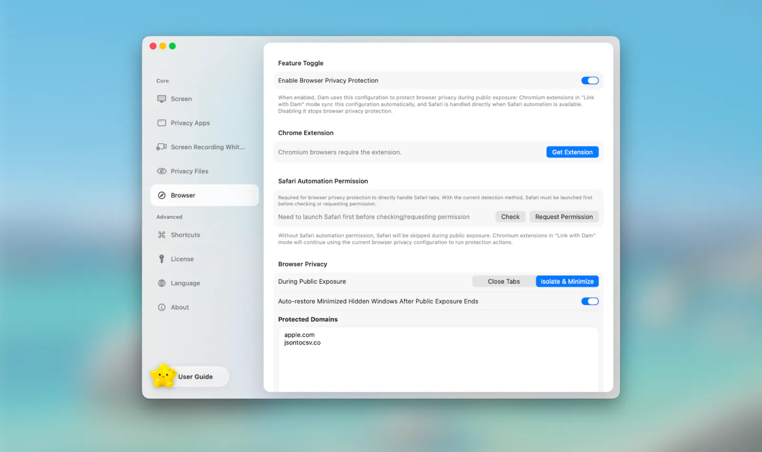Click the yellow star mascot icon
Screen dimensions: 762x452
(x=163, y=375)
